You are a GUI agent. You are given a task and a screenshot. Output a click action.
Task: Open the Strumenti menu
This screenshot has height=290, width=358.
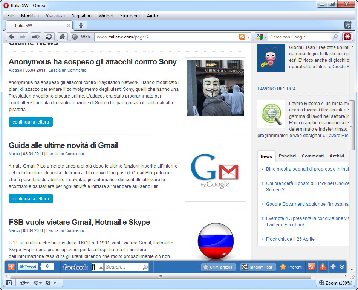coord(130,16)
